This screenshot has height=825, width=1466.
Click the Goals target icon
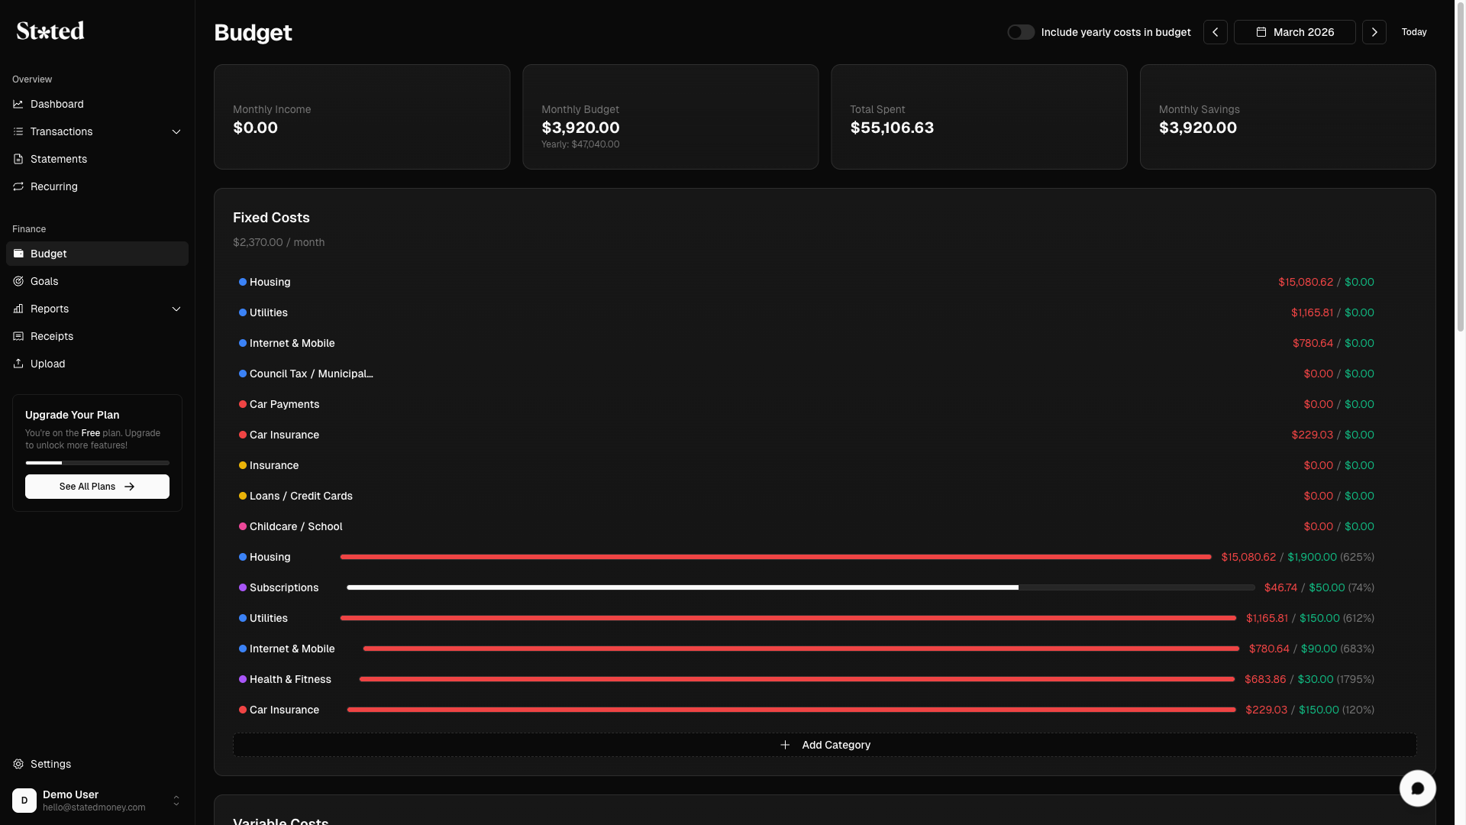point(18,281)
